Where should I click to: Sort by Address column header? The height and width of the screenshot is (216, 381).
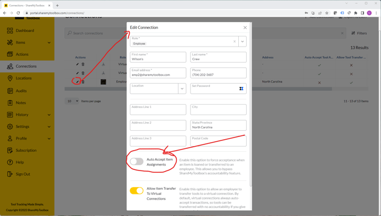[267, 57]
